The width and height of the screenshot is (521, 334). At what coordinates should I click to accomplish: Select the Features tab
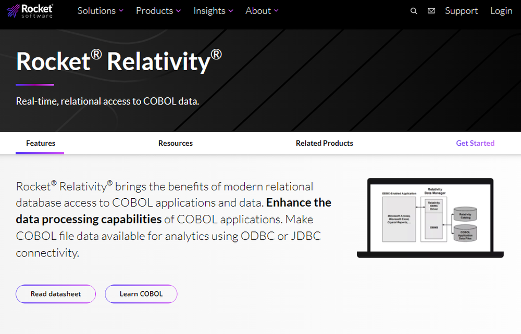point(40,143)
